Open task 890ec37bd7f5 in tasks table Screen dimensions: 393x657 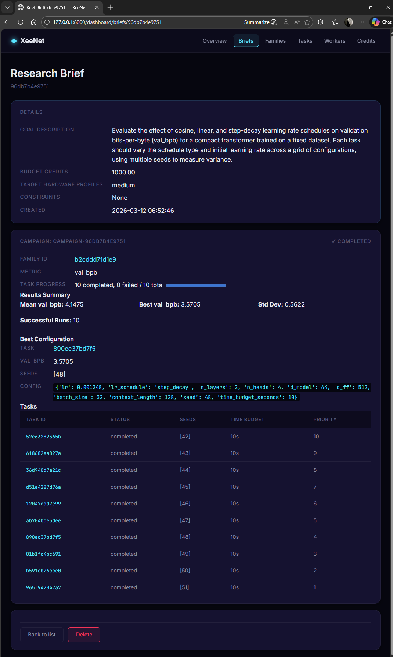point(43,537)
